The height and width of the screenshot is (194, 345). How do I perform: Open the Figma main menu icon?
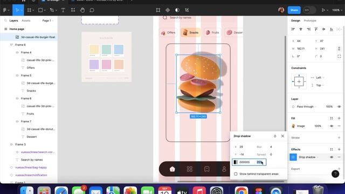click(x=5, y=10)
